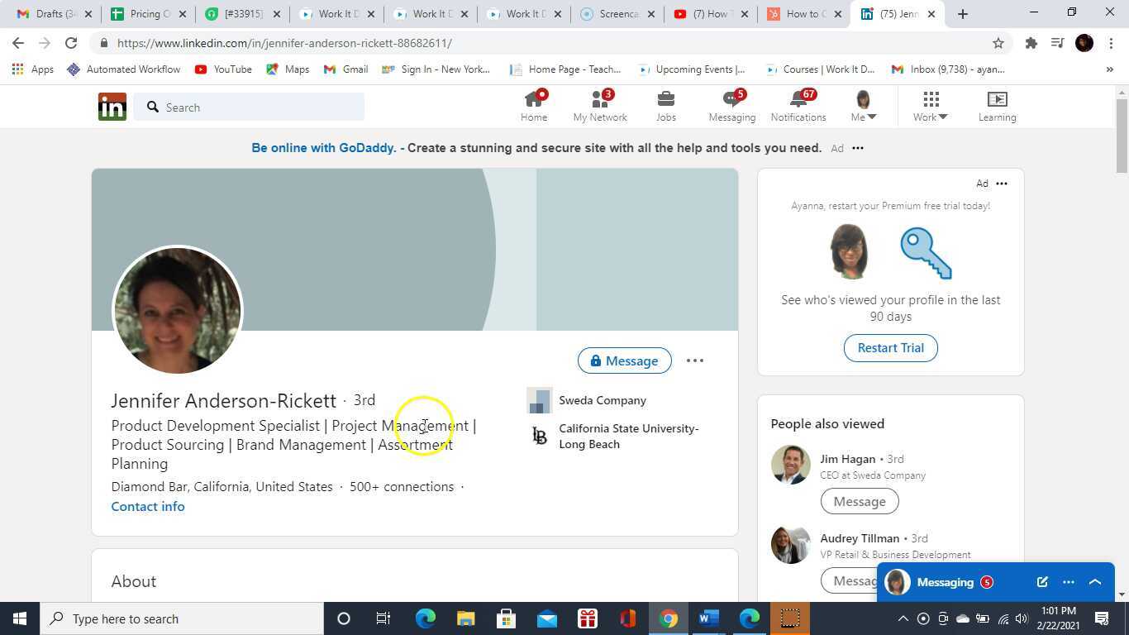
Task: Compose a new message with the pencil icon
Action: point(1042,581)
